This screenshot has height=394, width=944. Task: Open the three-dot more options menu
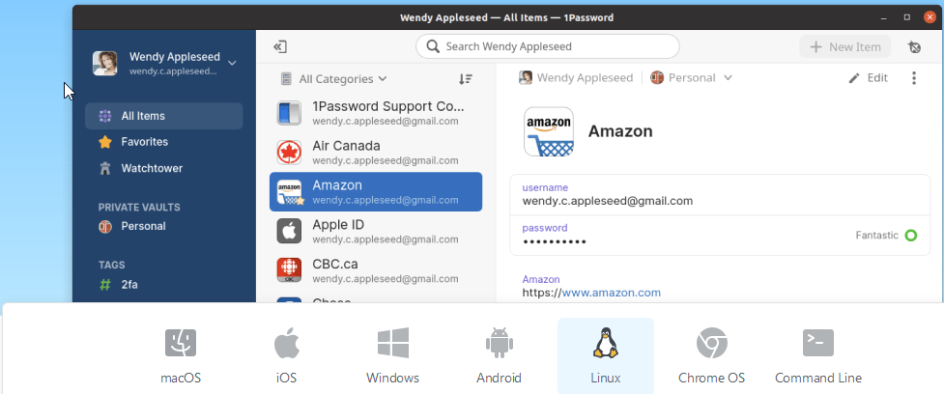pyautogui.click(x=914, y=78)
